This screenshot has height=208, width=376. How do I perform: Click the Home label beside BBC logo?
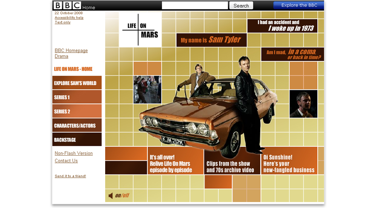89,8
